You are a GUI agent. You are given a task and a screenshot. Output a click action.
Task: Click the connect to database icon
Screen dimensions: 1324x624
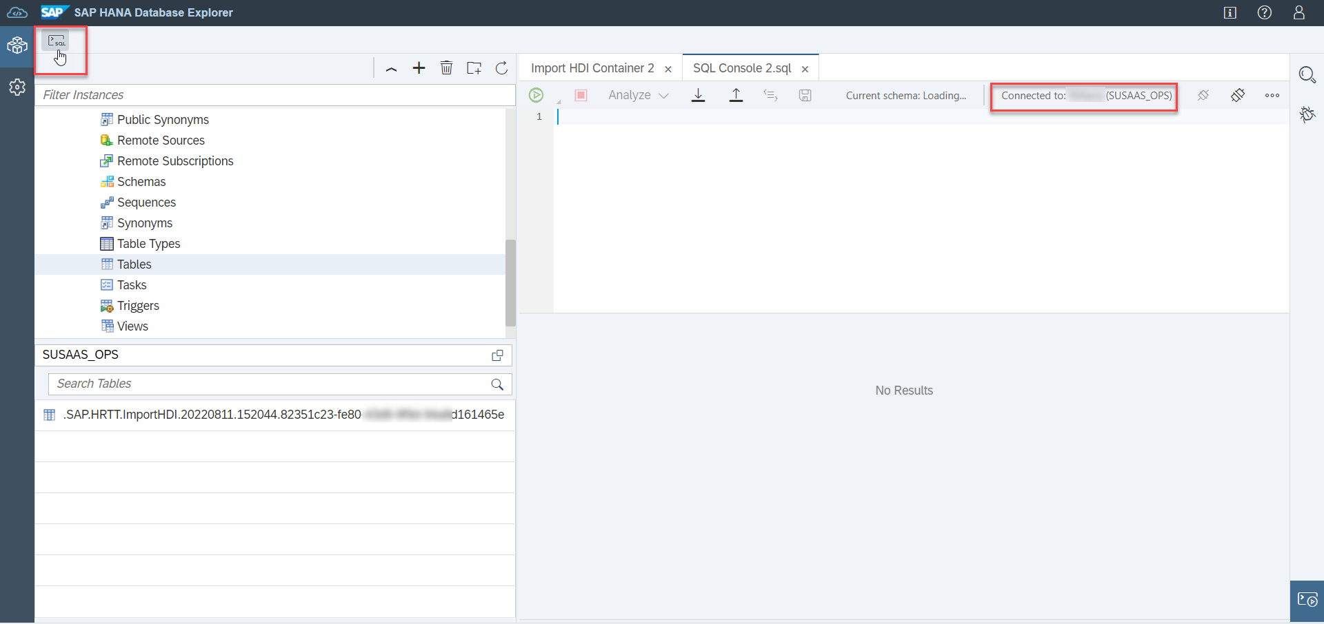(1238, 95)
